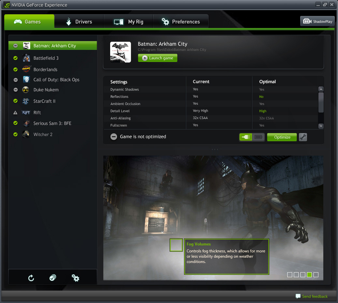This screenshot has width=338, height=303.
Task: Click the Ambient Occlusion setting row
Action: 211,104
